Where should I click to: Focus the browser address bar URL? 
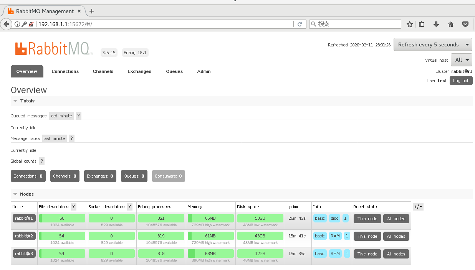pos(165,24)
